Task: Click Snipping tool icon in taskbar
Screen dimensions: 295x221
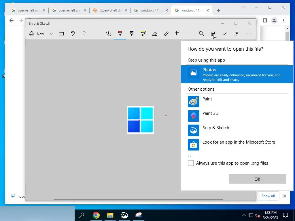Action: pyautogui.click(x=139, y=215)
